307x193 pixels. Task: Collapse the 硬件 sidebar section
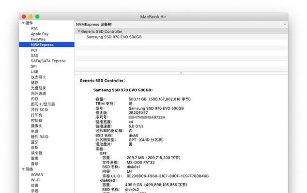pyautogui.click(x=23, y=23)
